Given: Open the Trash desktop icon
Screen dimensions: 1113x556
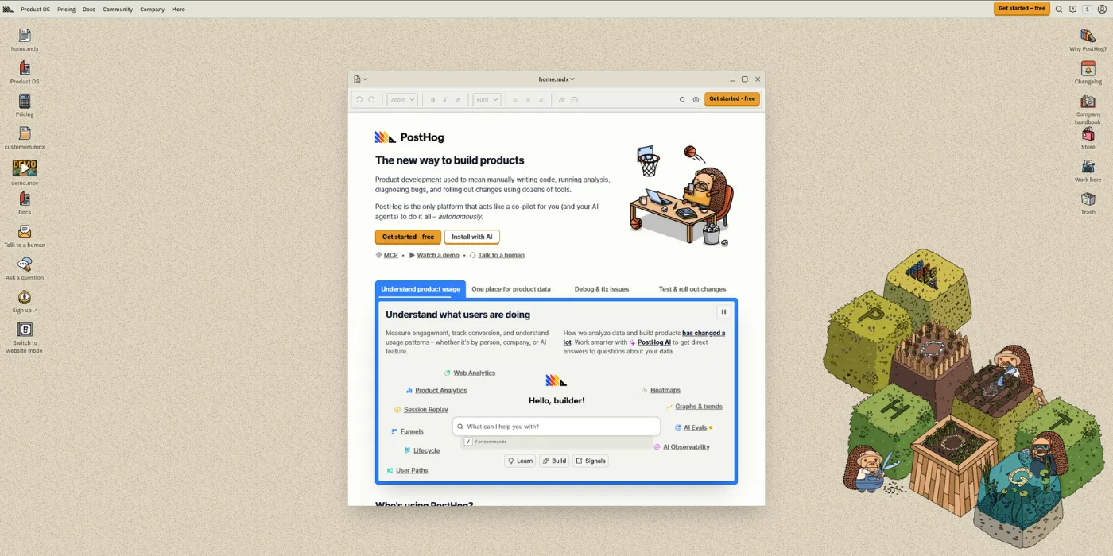Looking at the screenshot, I should click(x=1088, y=203).
